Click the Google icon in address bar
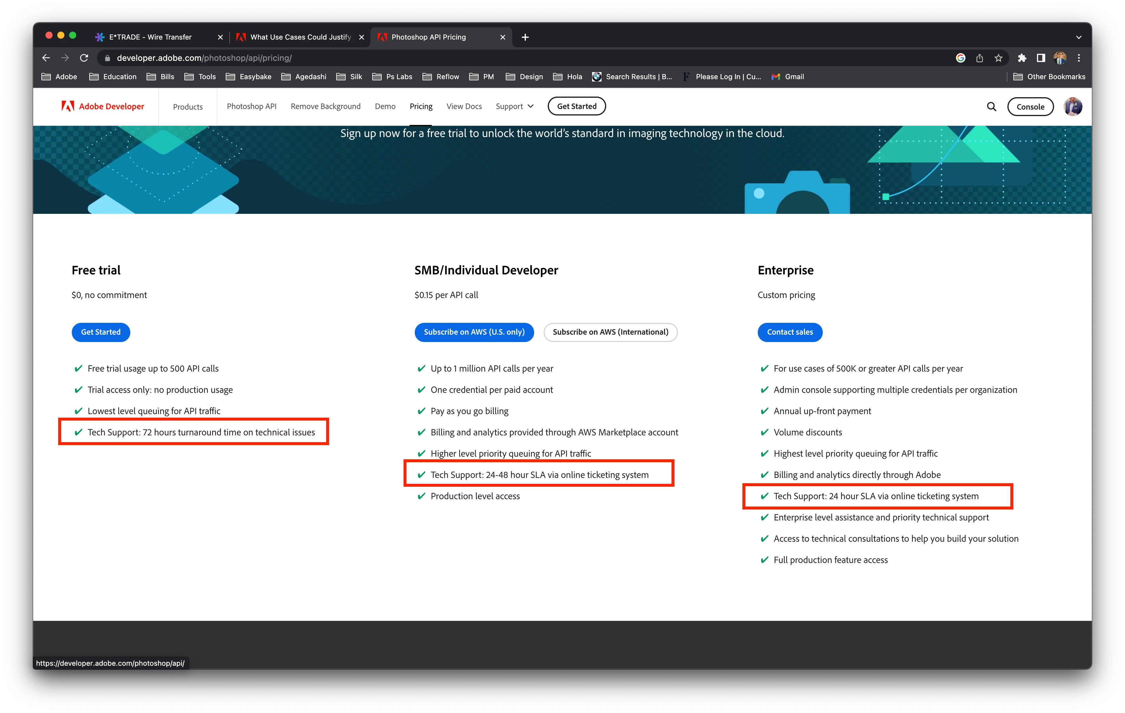Image resolution: width=1125 pixels, height=713 pixels. 960,58
